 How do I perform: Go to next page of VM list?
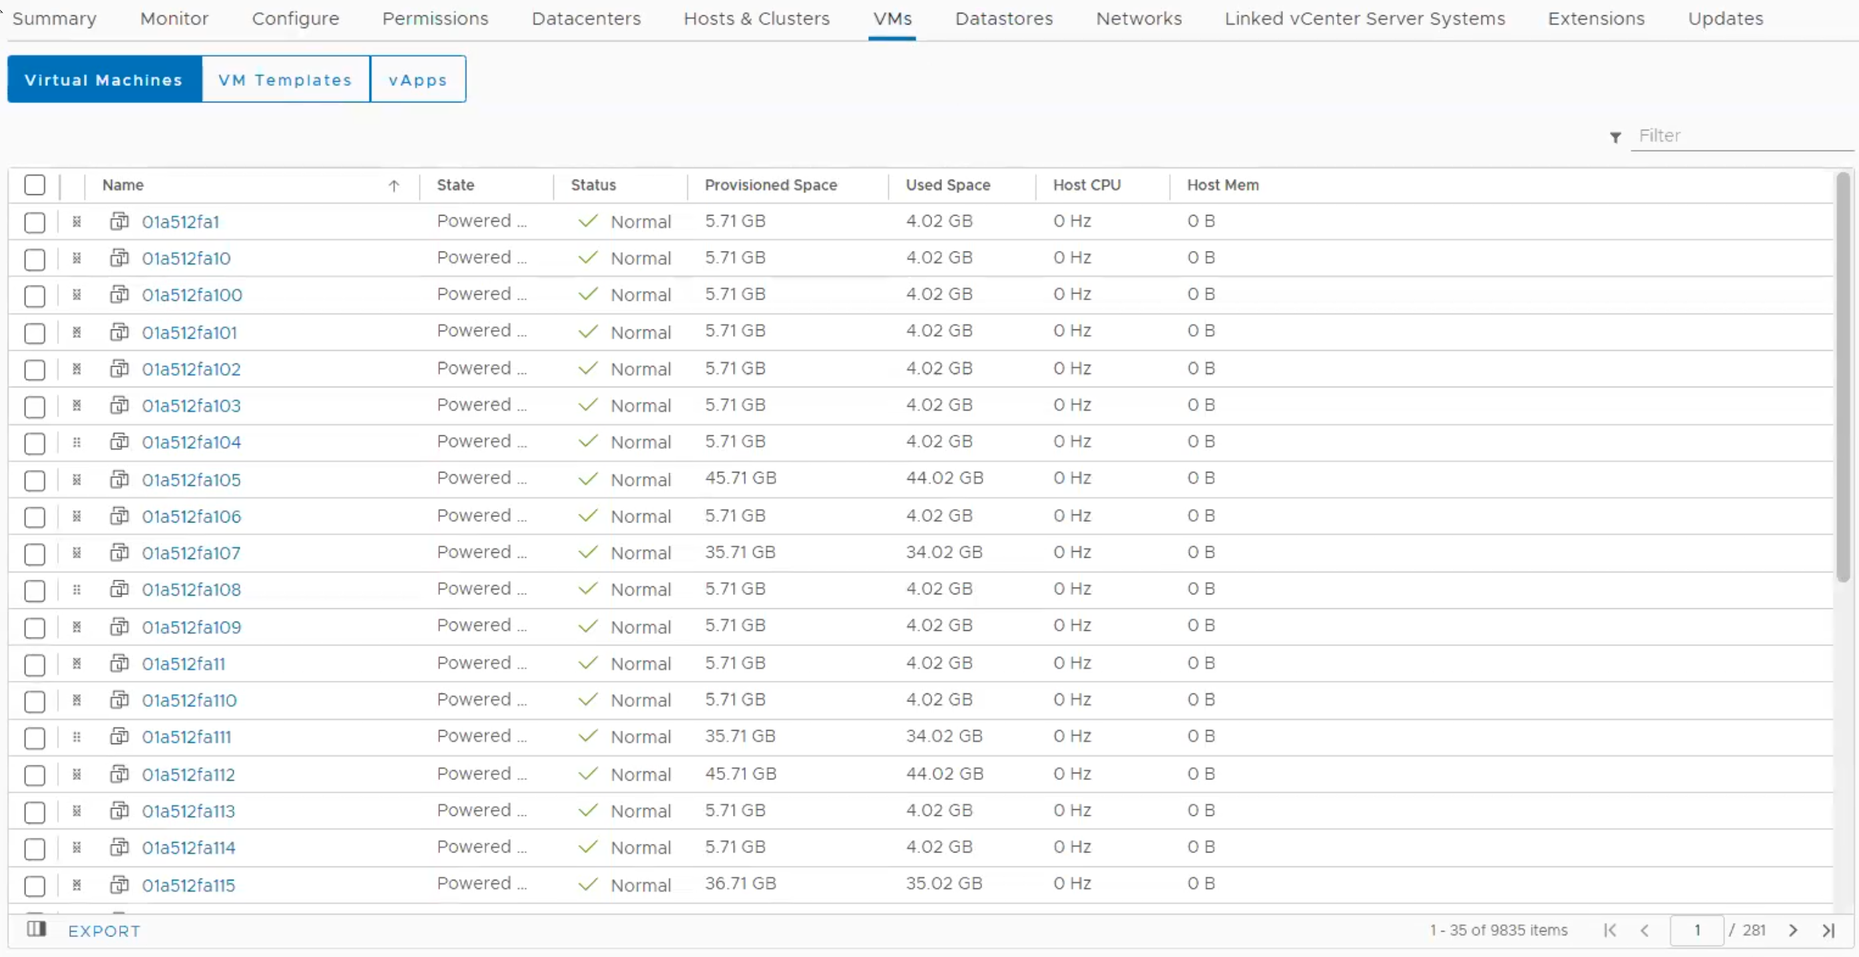point(1792,930)
